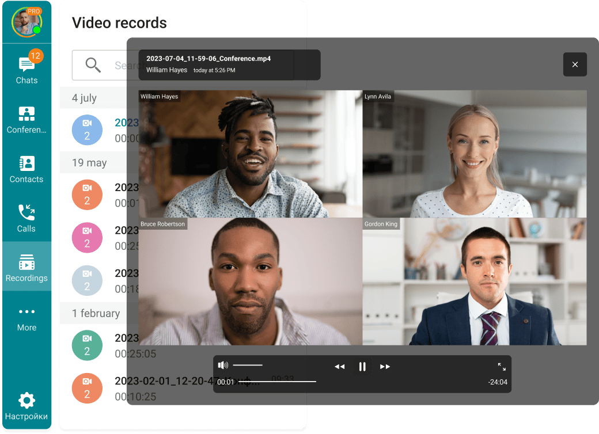Image resolution: width=599 pixels, height=434 pixels.
Task: Pause the video playback
Action: [362, 366]
